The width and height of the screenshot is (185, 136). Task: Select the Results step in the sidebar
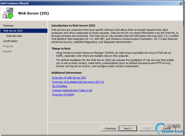(7, 51)
